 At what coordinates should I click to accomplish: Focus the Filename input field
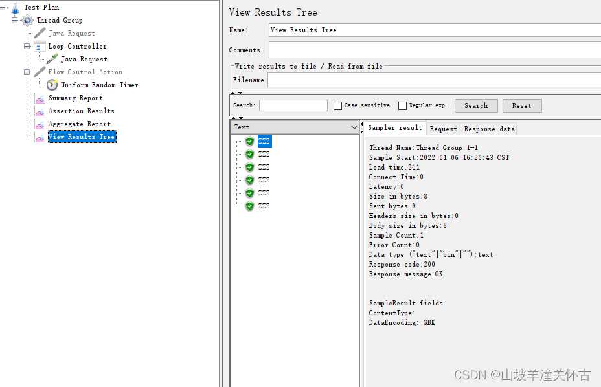click(434, 80)
